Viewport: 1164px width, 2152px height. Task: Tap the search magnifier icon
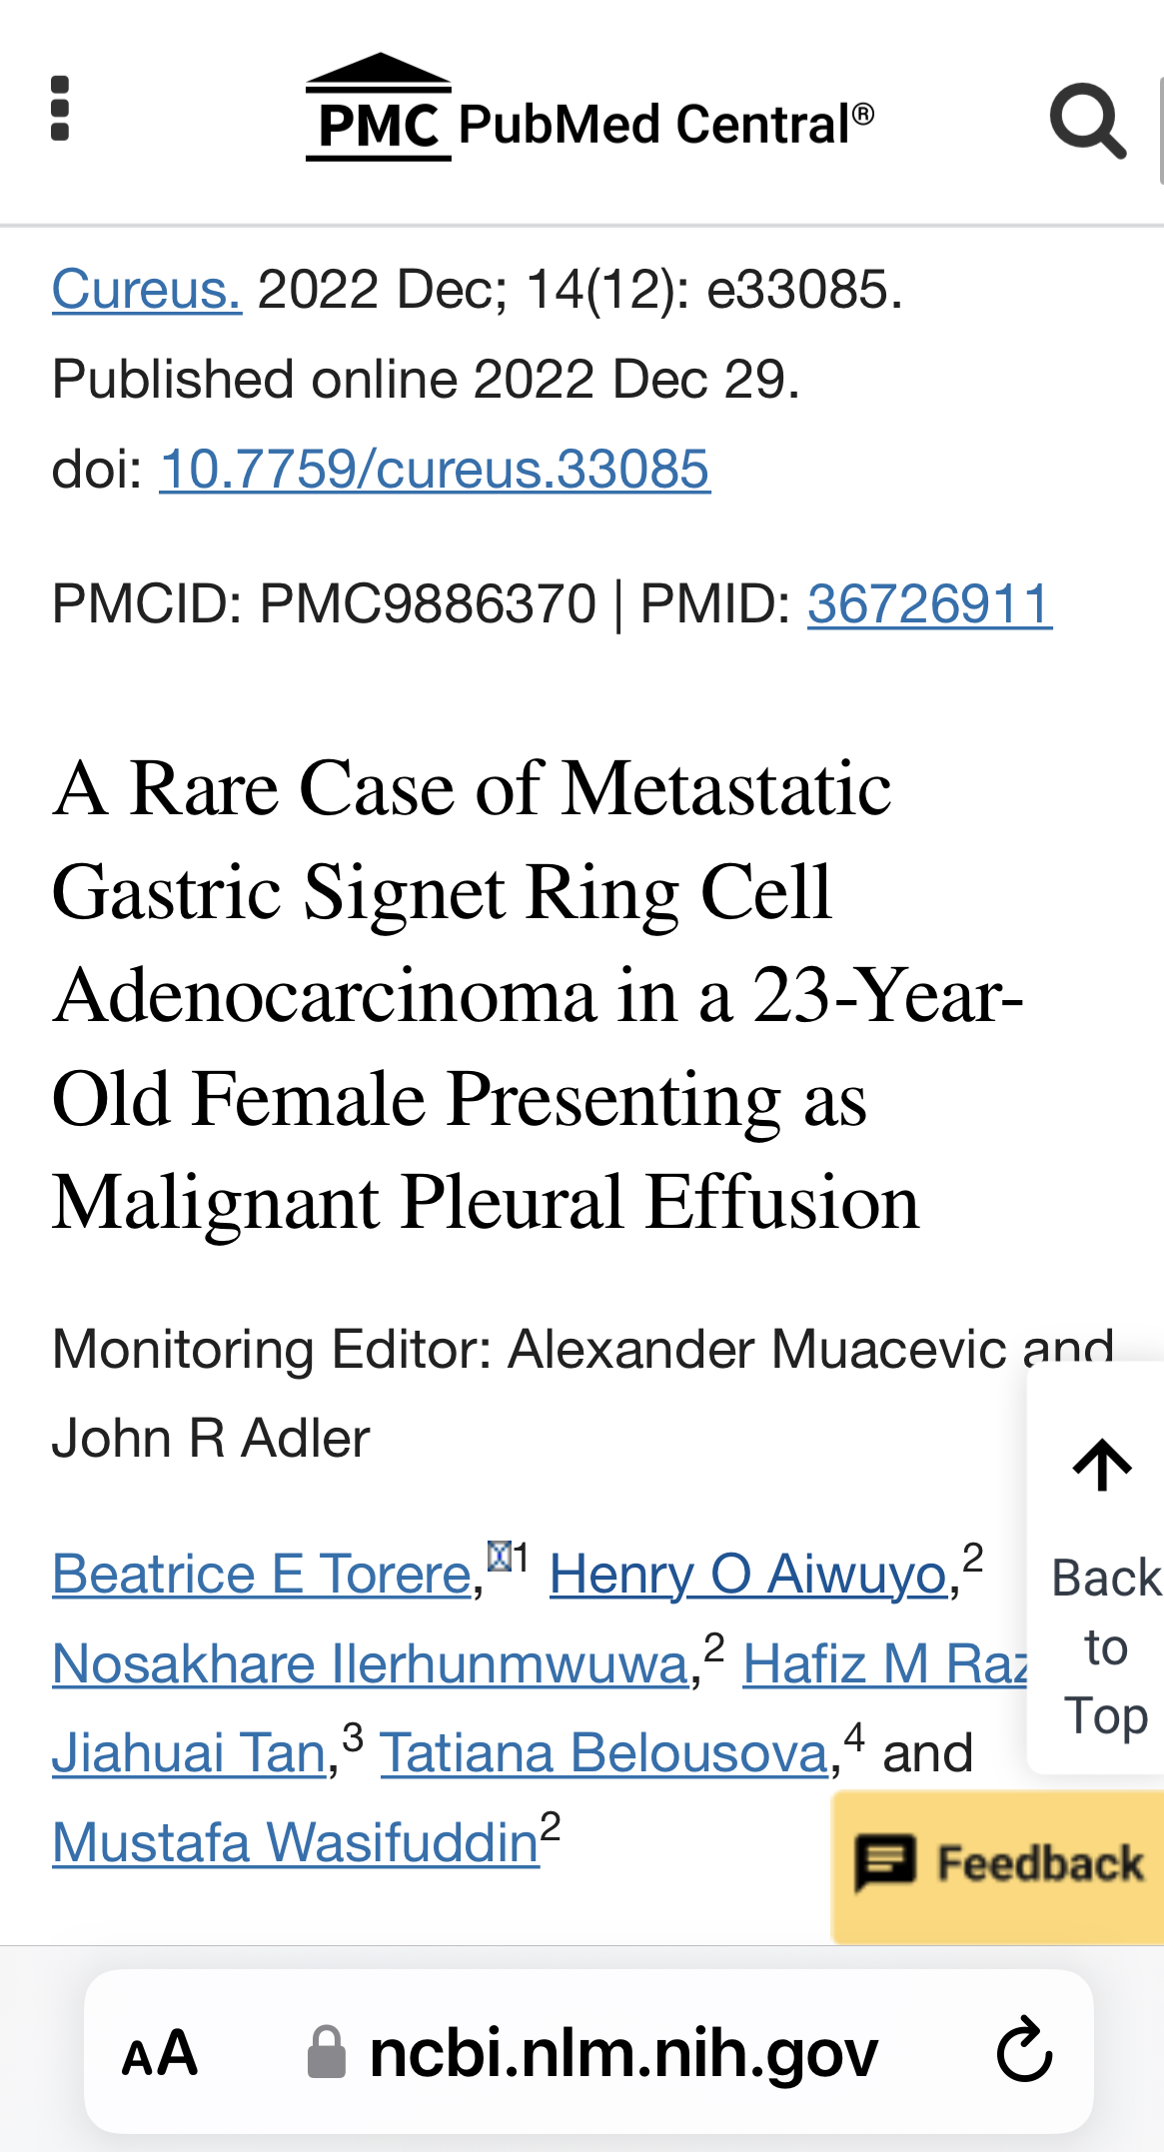[x=1088, y=122]
